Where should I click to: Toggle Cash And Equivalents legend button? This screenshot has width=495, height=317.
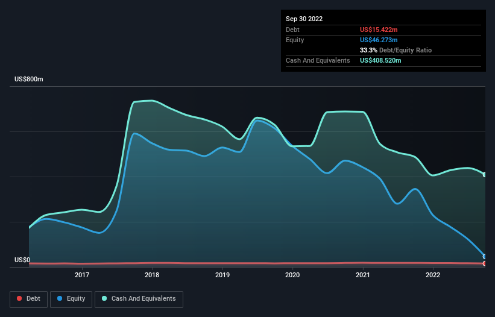pyautogui.click(x=139, y=299)
